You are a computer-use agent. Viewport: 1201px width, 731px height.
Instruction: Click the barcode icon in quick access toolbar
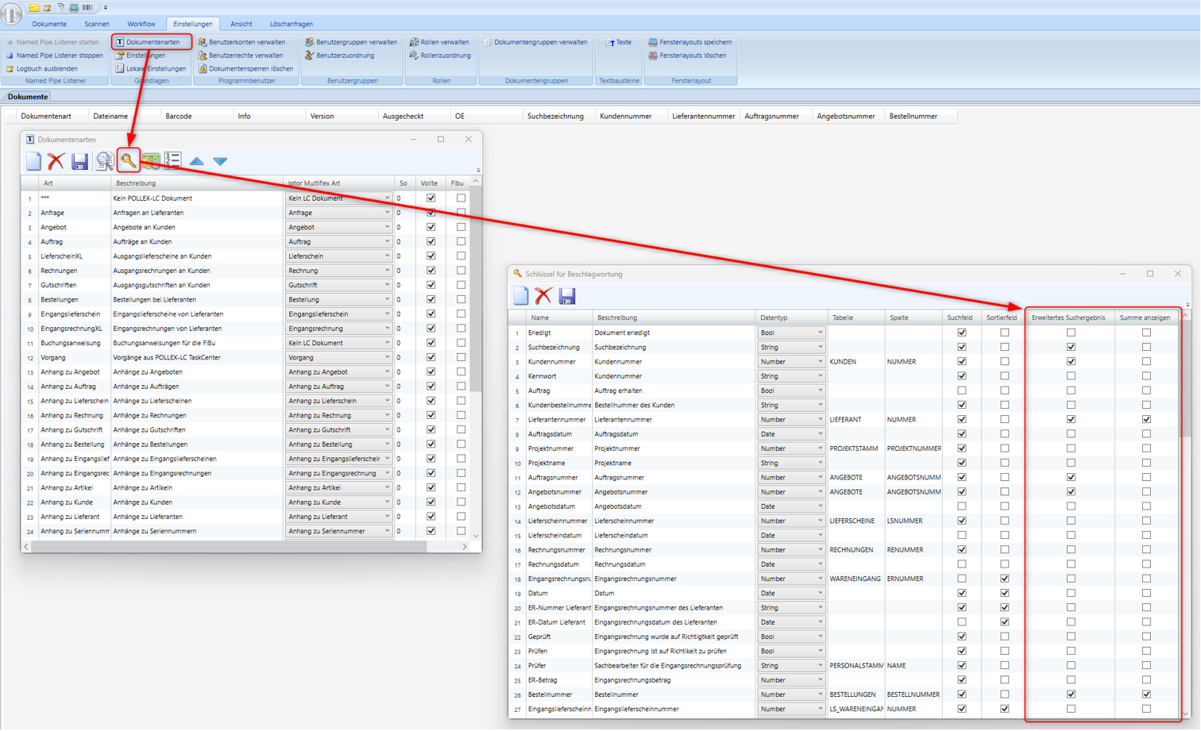pos(87,8)
